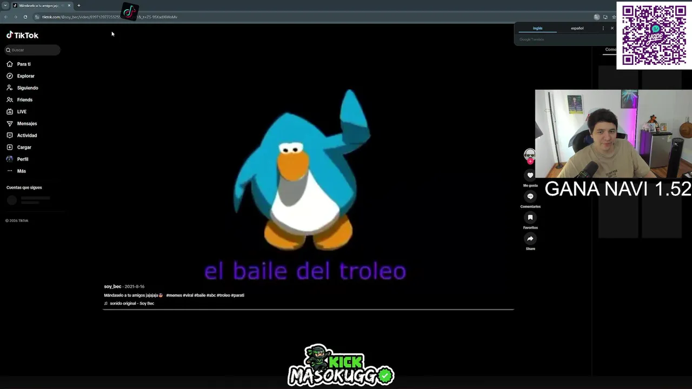Click the Explorar compass icon
The image size is (692, 389).
(x=10, y=76)
